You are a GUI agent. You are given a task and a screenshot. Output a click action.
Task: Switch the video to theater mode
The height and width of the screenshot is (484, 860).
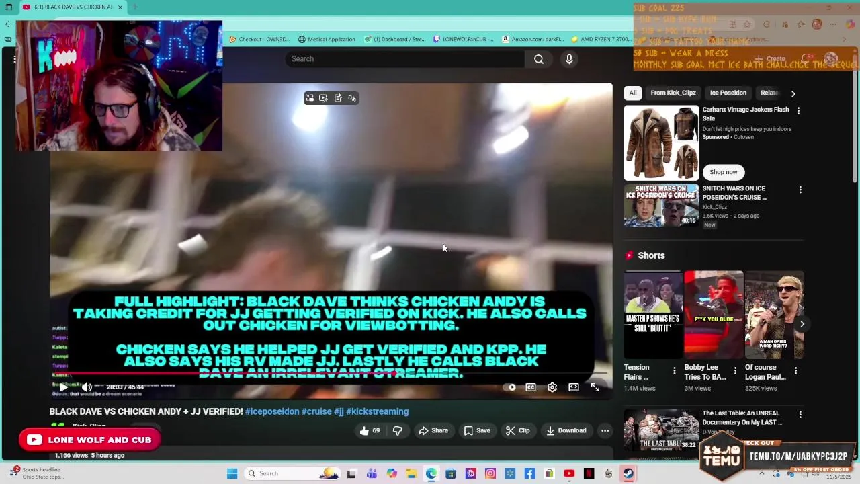tap(574, 387)
